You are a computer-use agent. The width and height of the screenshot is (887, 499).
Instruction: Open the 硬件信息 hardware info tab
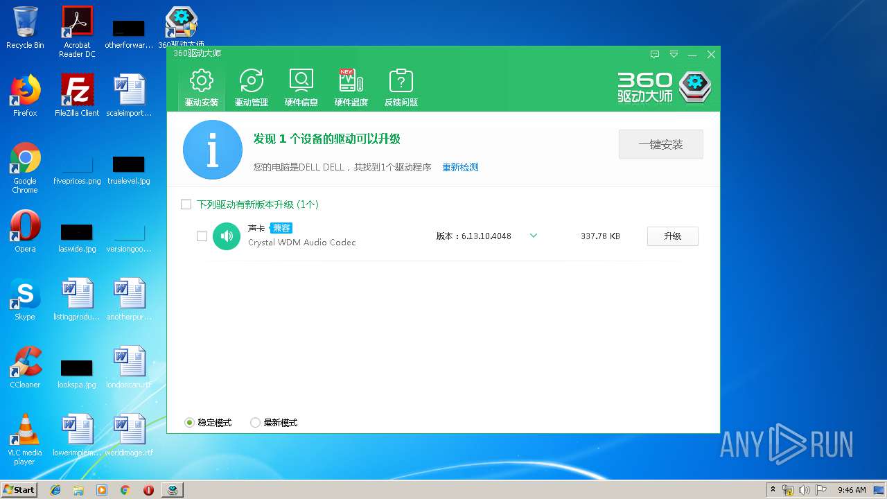(x=301, y=87)
